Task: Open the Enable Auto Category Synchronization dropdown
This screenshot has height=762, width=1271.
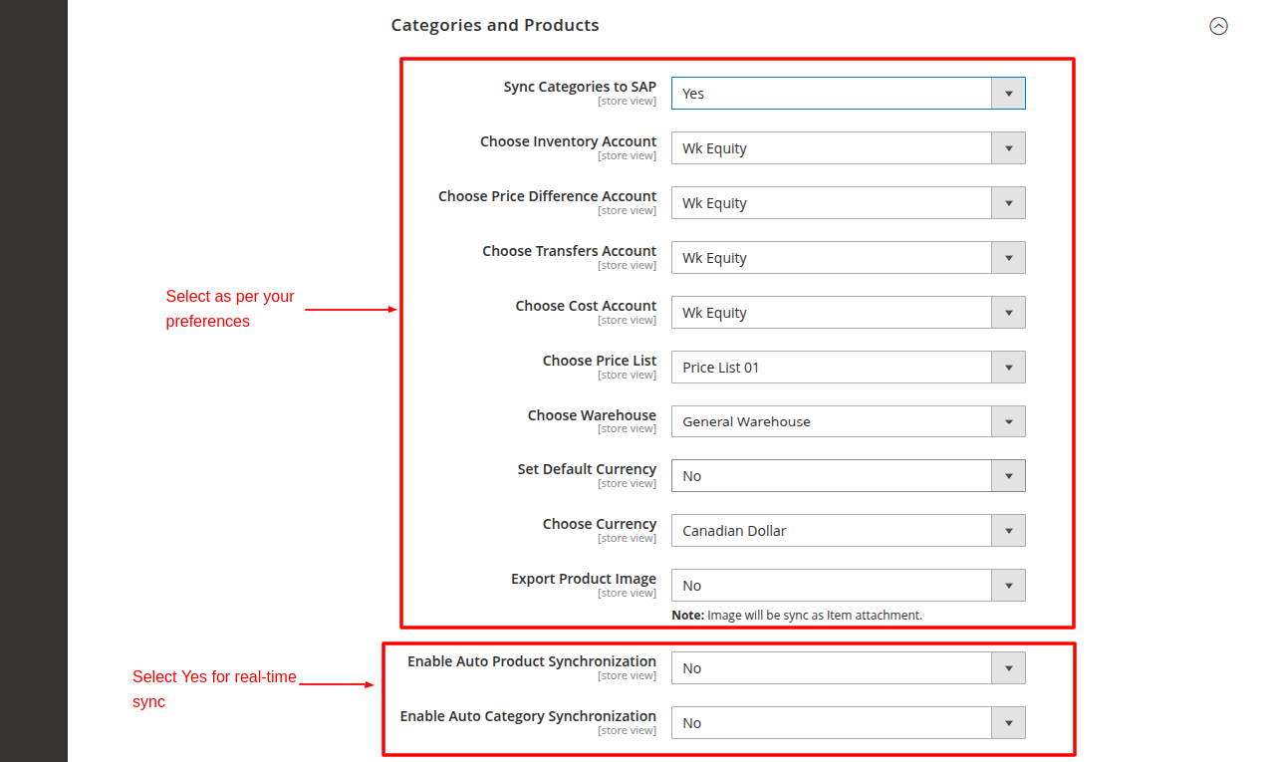Action: tap(1009, 722)
